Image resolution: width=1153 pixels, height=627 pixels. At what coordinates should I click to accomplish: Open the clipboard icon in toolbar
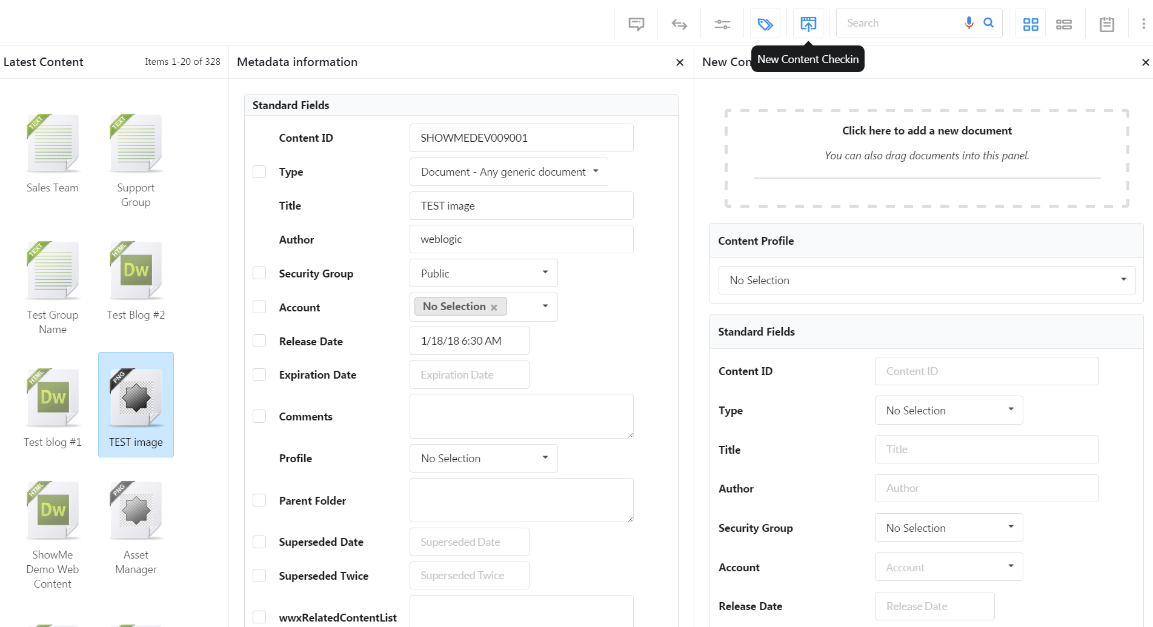pos(1107,24)
